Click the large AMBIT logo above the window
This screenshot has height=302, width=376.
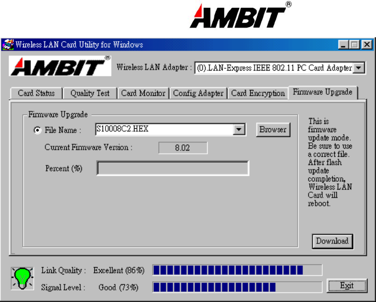(241, 15)
